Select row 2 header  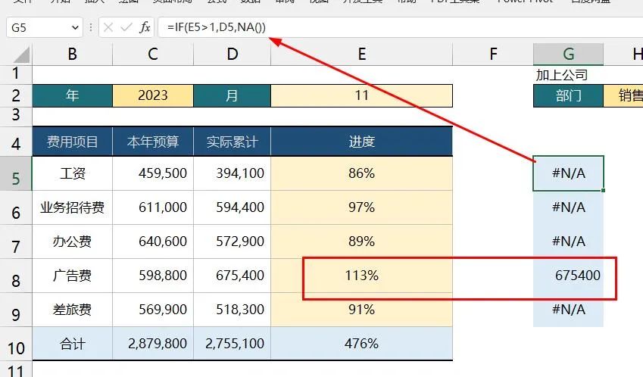[x=16, y=95]
